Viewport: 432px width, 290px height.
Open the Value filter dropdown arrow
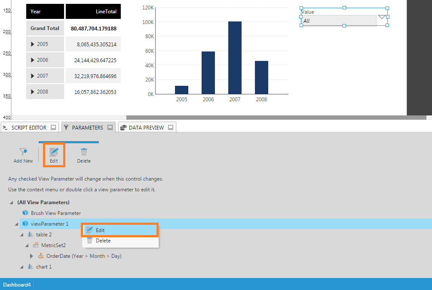click(x=382, y=18)
